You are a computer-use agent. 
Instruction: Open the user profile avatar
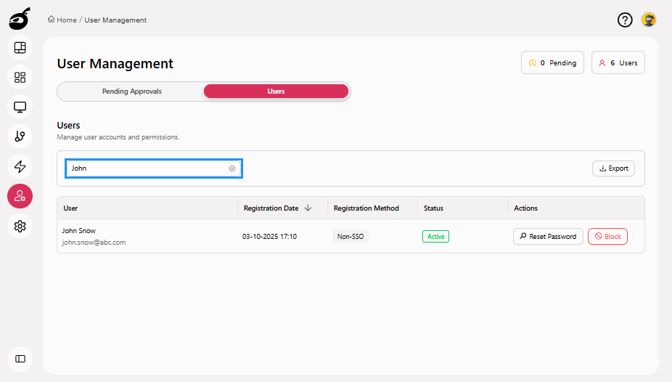point(649,20)
